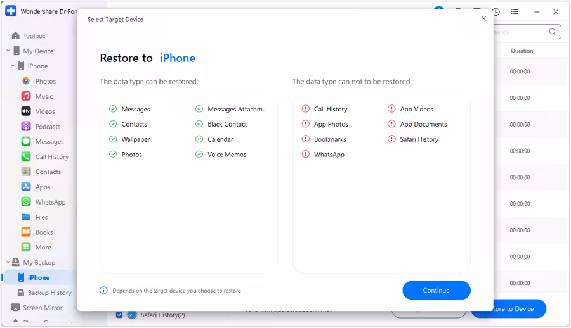Click the Screen Mirror icon
Viewport: 571px width, 328px height.
pos(16,308)
